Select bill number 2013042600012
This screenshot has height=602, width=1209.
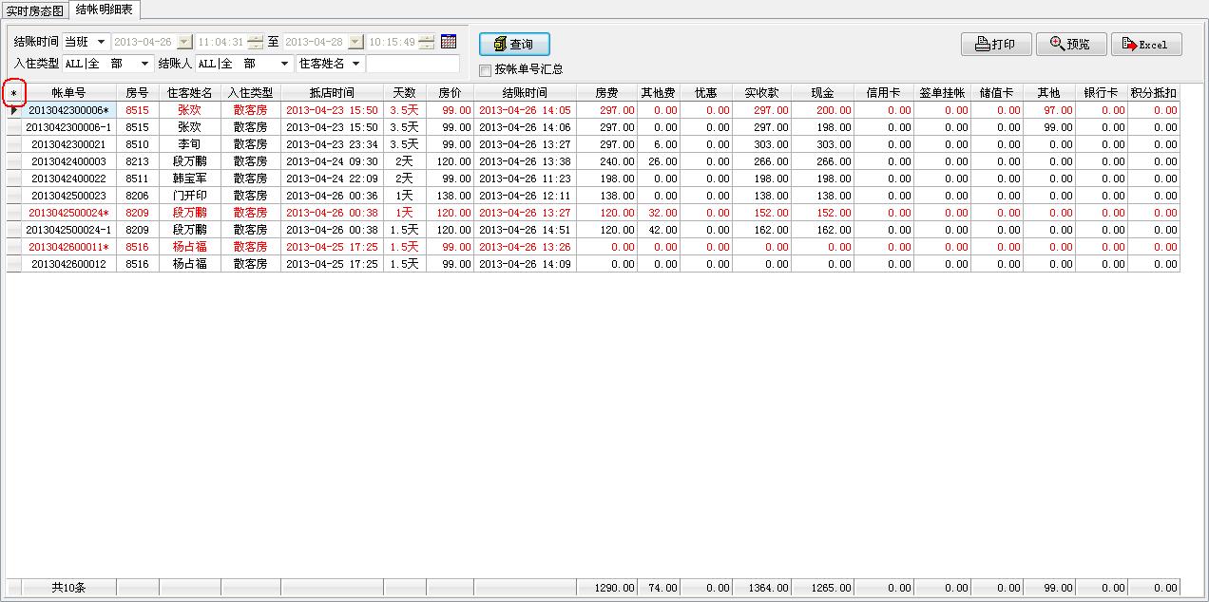[x=68, y=264]
